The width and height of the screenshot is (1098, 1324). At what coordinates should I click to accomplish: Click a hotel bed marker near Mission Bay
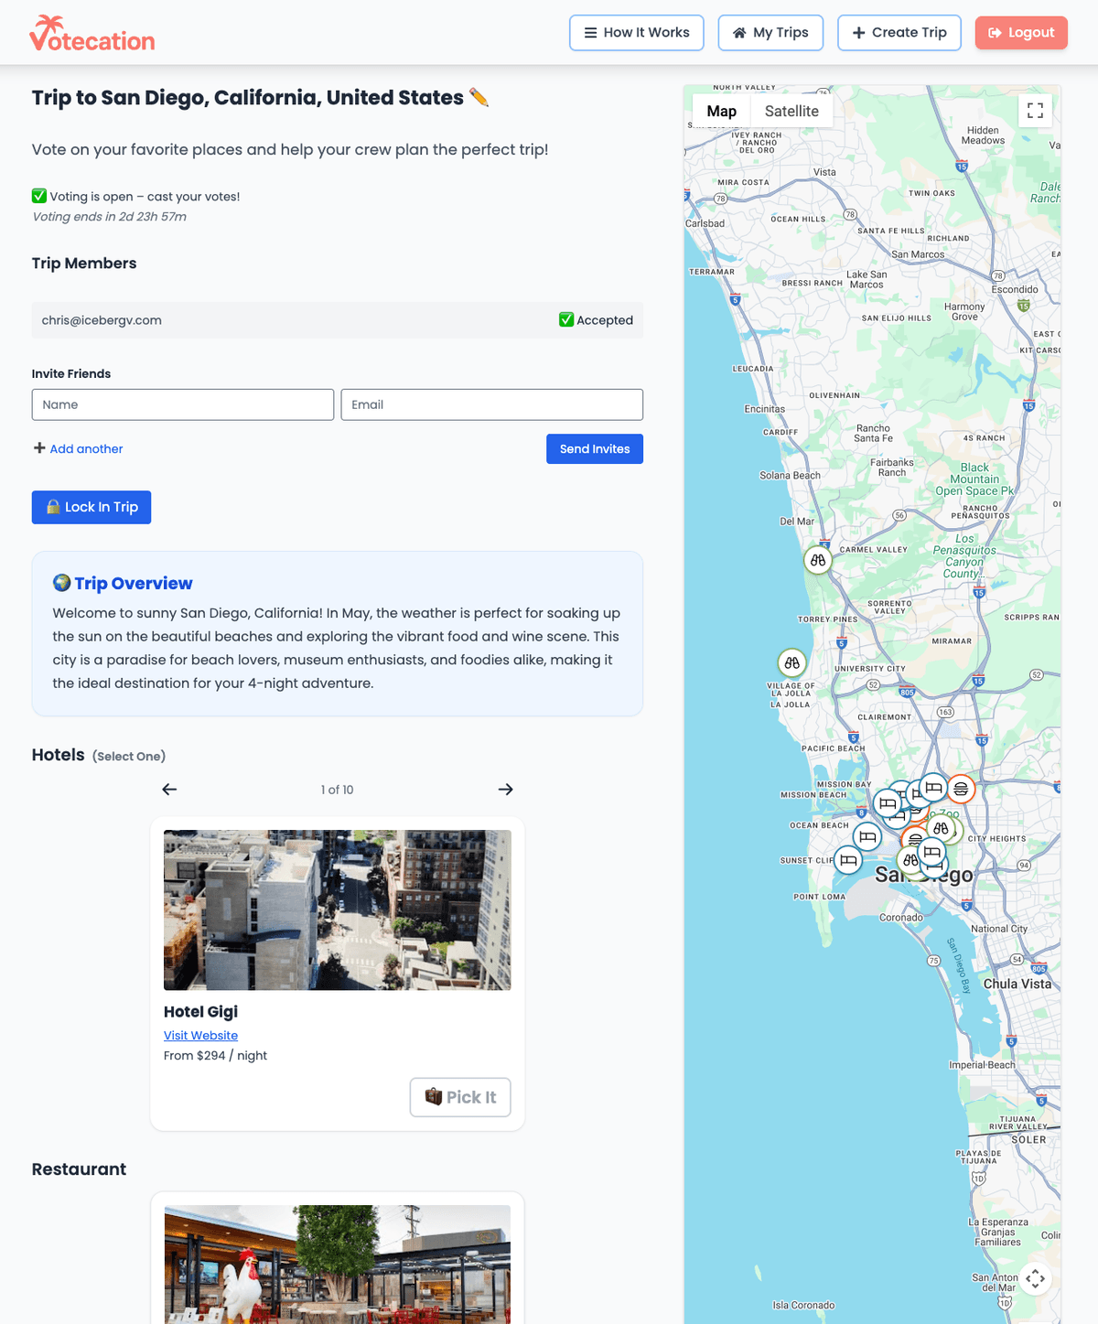coord(886,805)
